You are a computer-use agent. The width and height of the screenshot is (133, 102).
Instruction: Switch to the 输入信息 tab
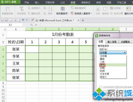point(112,42)
